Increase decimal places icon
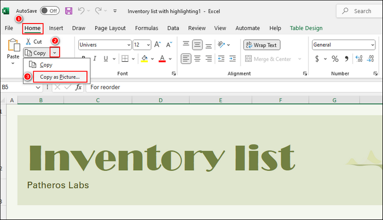 pos(359,59)
